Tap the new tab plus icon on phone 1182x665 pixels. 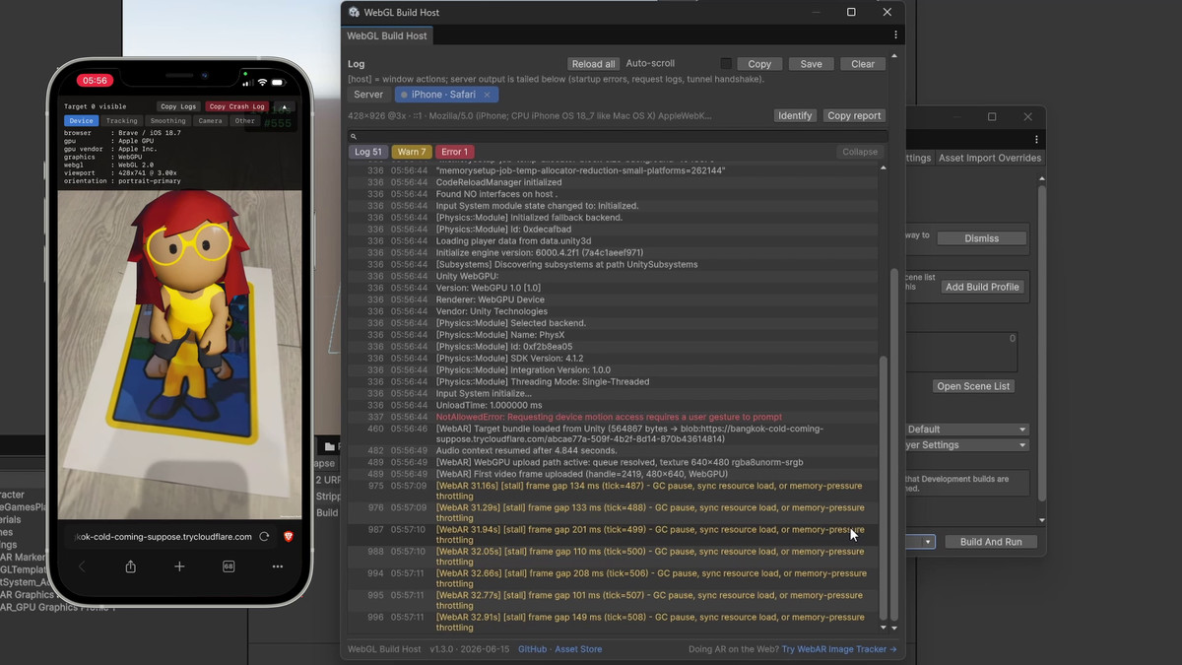[x=179, y=566]
